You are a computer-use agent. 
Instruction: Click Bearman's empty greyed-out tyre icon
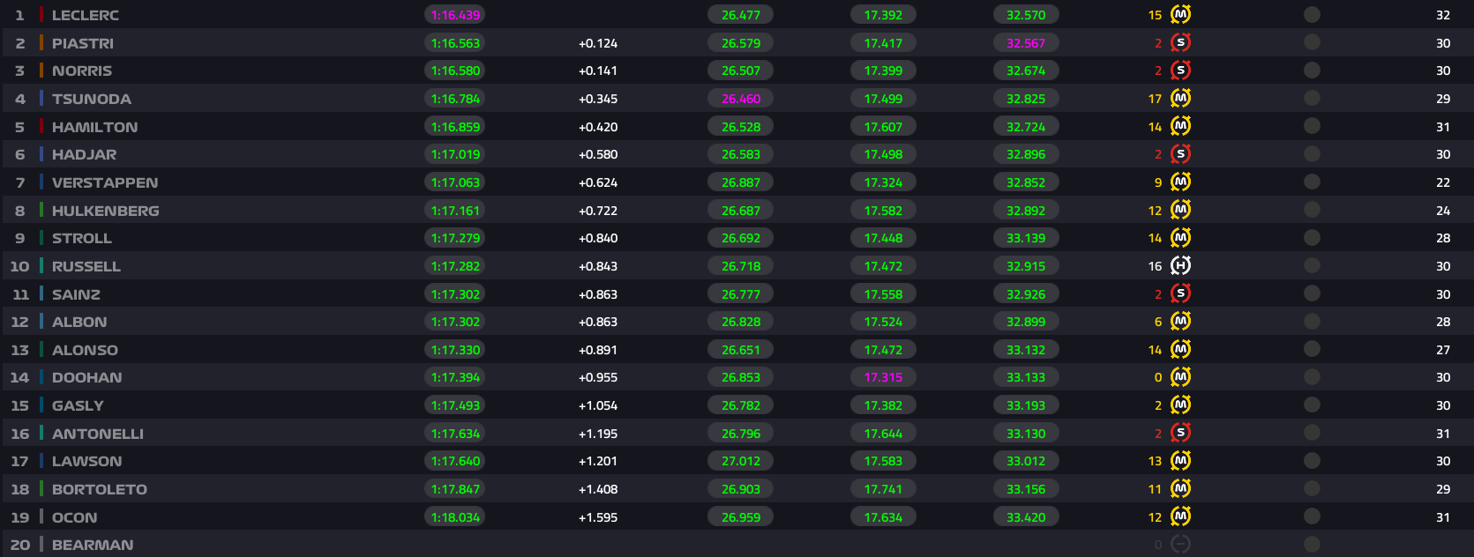pyautogui.click(x=1180, y=545)
